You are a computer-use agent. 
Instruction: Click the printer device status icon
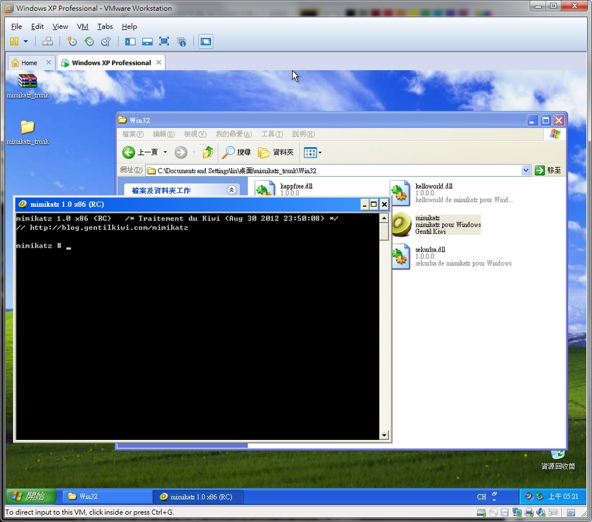(529, 512)
